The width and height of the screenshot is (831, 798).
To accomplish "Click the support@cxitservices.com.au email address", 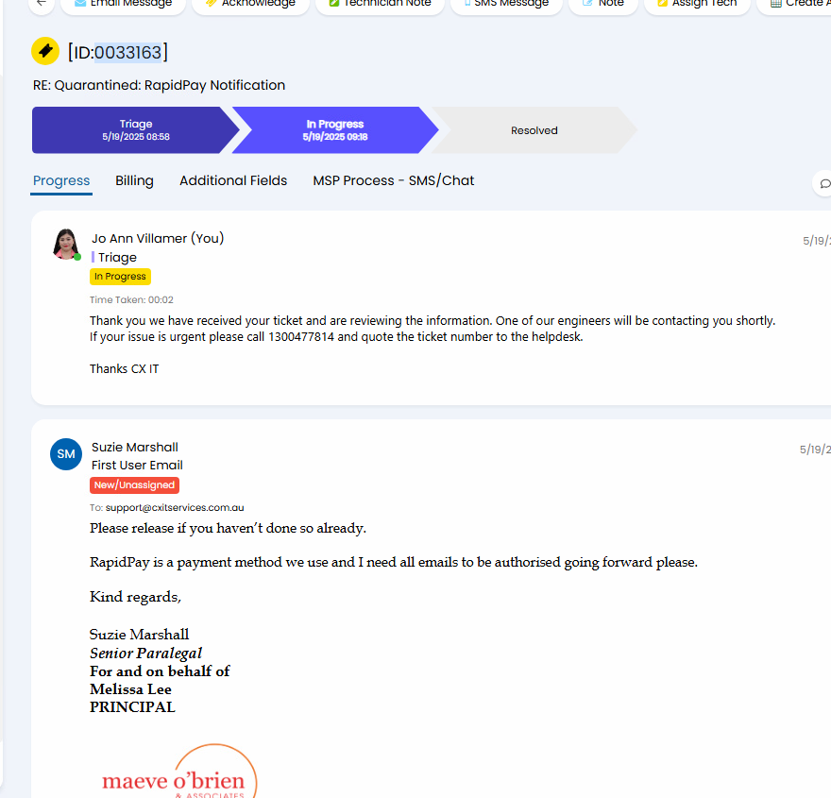I will pos(175,508).
